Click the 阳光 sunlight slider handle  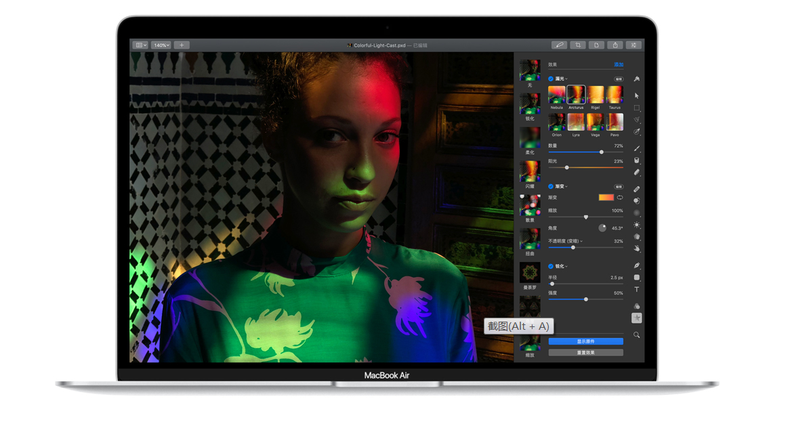pyautogui.click(x=566, y=167)
